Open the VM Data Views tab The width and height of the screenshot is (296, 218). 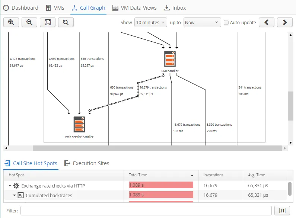(x=134, y=8)
